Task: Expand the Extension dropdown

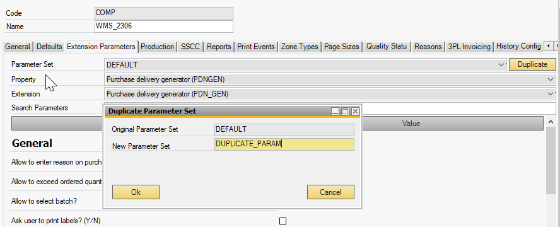Action: tap(551, 94)
